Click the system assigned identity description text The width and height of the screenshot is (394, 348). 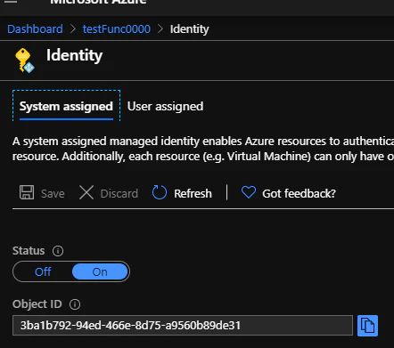[203, 149]
